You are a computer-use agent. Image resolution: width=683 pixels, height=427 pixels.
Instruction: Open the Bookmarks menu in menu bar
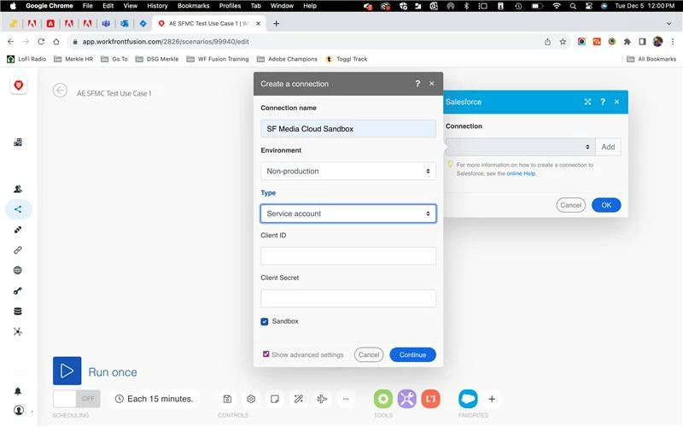point(194,6)
